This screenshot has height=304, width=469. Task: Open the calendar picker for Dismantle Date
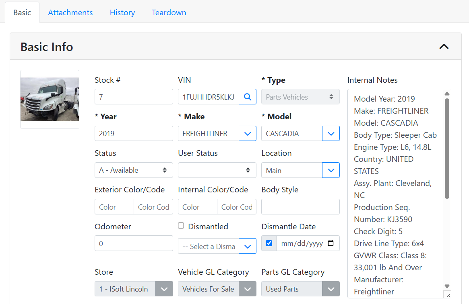[x=331, y=243]
